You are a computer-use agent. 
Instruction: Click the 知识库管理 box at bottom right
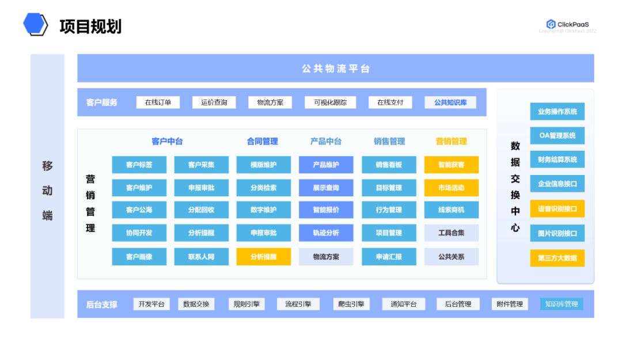[x=562, y=304]
